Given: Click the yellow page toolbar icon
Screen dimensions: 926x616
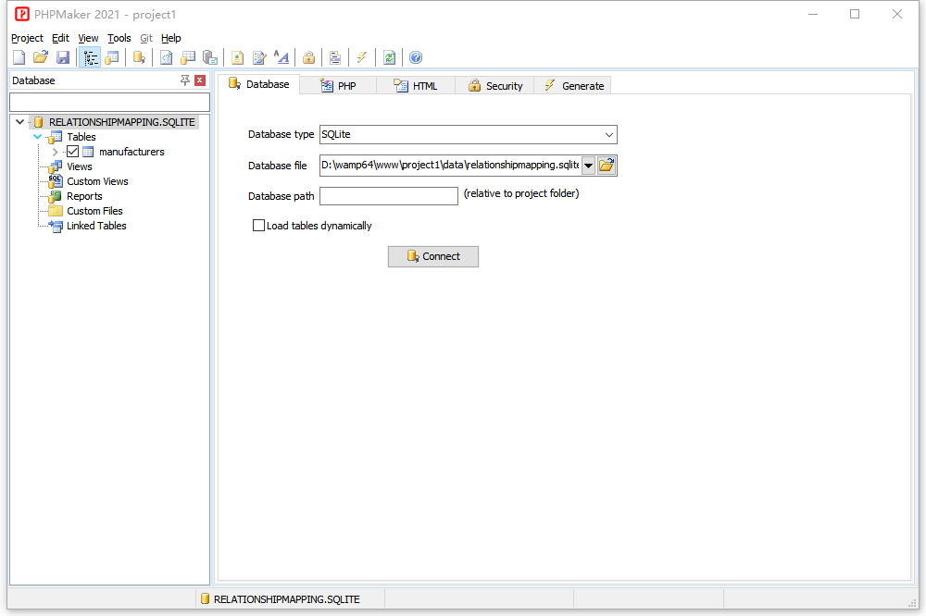Looking at the screenshot, I should click(237, 57).
